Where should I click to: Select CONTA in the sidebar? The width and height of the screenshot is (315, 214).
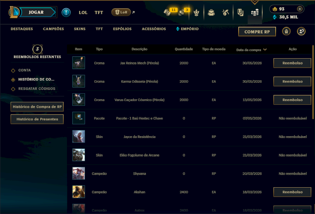pos(24,70)
